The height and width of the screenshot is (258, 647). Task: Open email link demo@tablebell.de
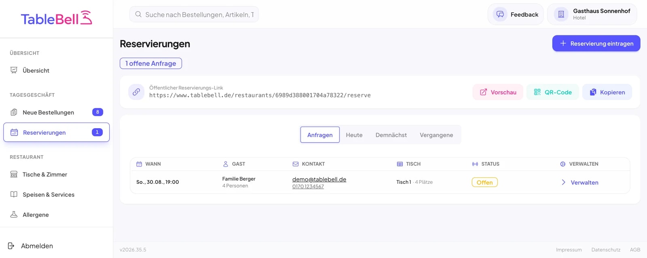click(x=319, y=179)
